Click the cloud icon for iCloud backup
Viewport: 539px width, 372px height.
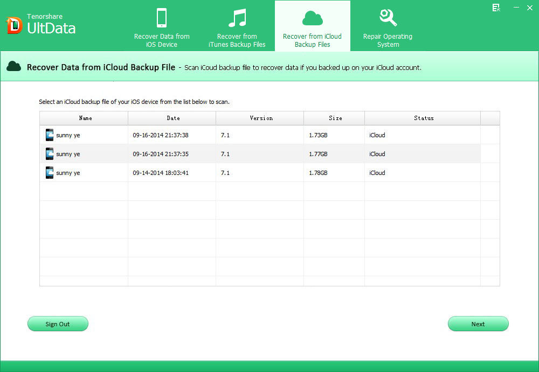313,18
